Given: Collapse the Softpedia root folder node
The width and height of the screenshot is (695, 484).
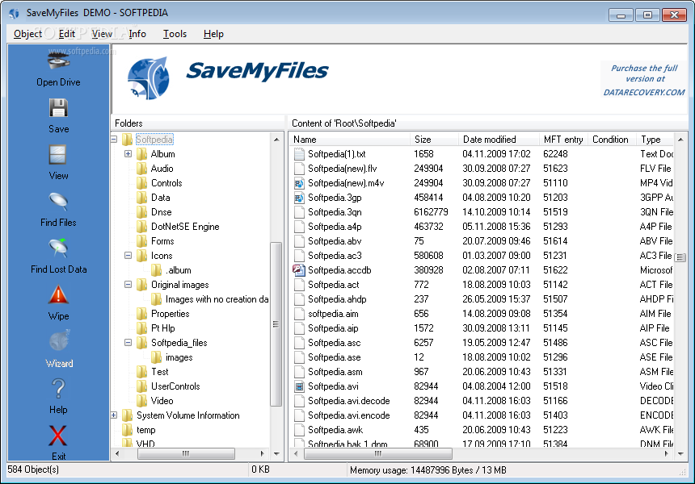Looking at the screenshot, I should tap(114, 140).
